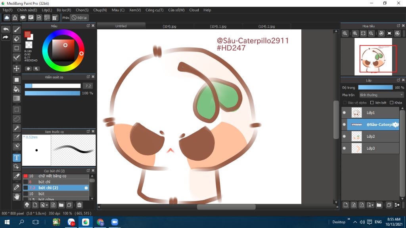The width and height of the screenshot is (406, 228).
Task: Duplicate layer icon in layer panel
Action: (x=389, y=205)
